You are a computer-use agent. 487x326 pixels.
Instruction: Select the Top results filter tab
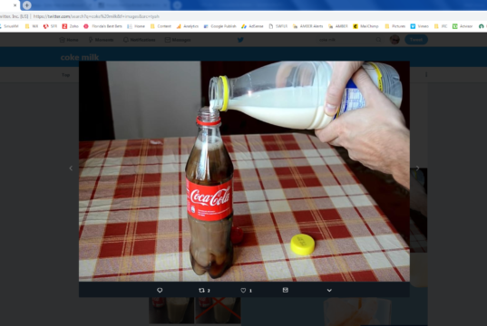click(66, 75)
